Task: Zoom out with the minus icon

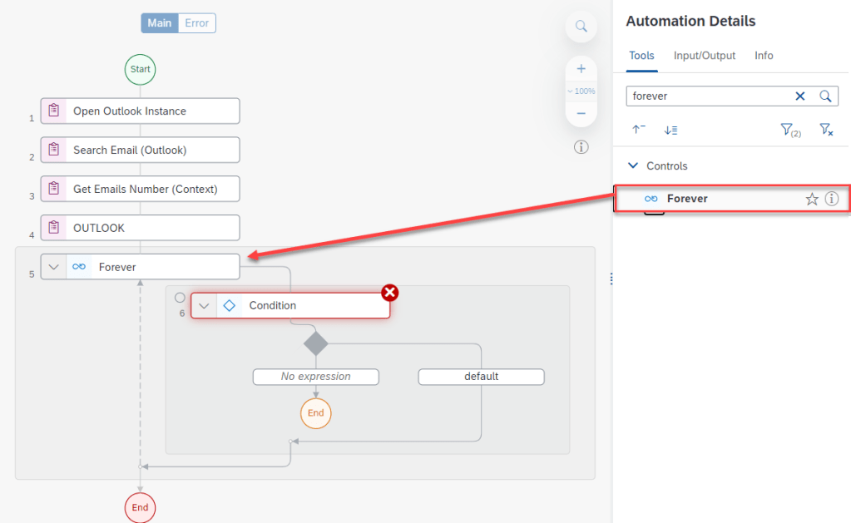Action: click(x=581, y=113)
